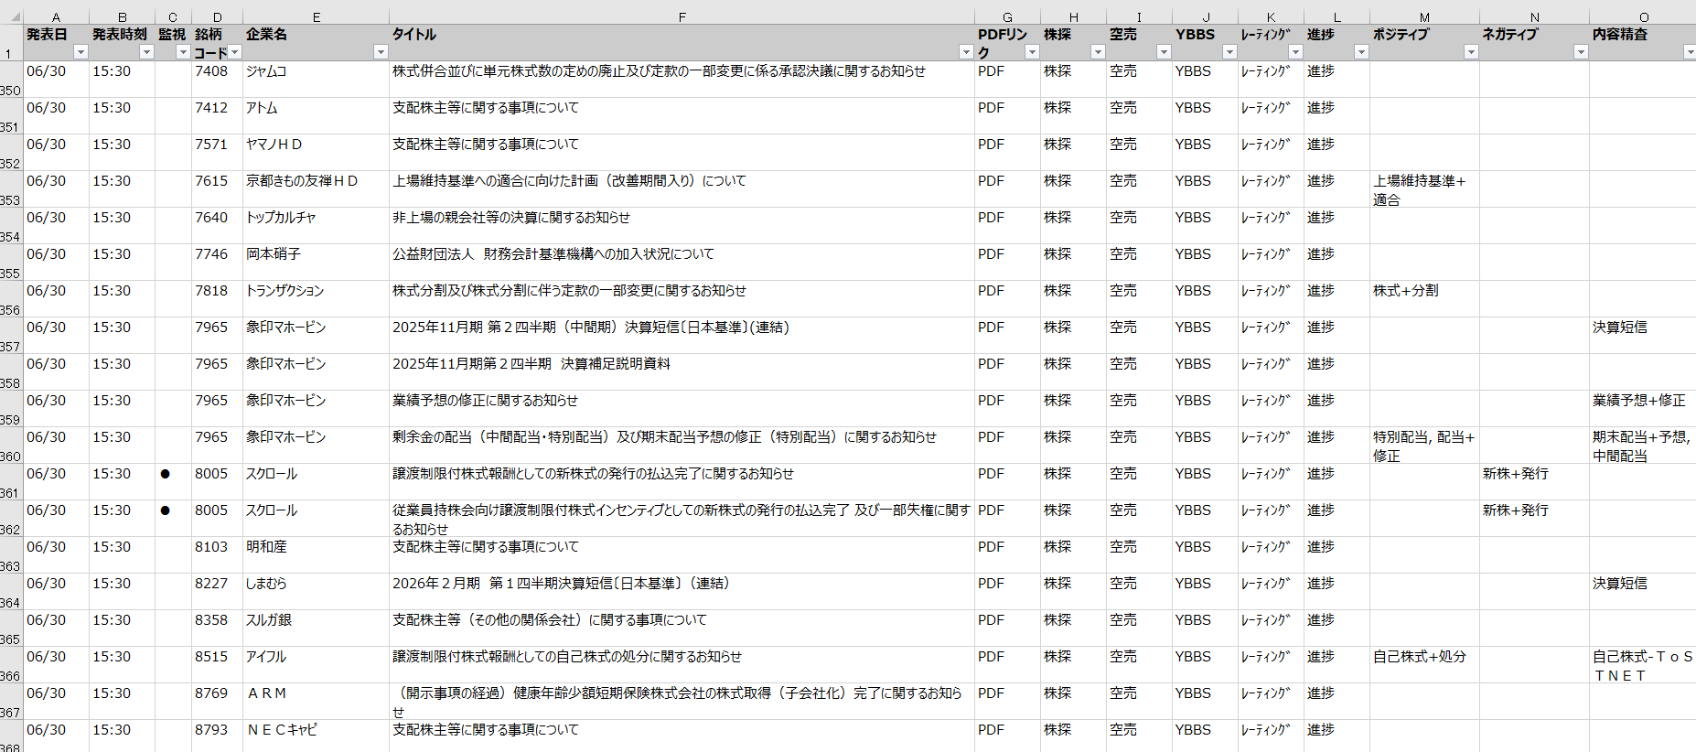Open the 空売 header filter dropdown
Viewport: 1696px width, 752px height.
coord(1164,52)
